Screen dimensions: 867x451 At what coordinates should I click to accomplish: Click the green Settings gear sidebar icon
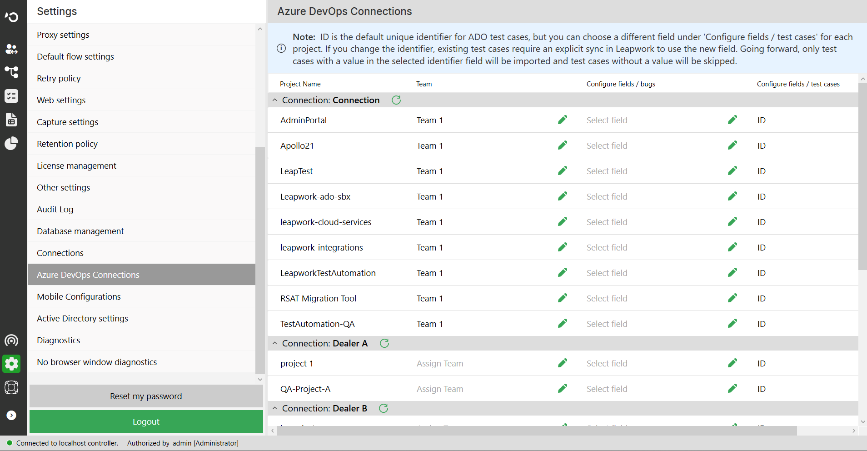[x=11, y=364]
